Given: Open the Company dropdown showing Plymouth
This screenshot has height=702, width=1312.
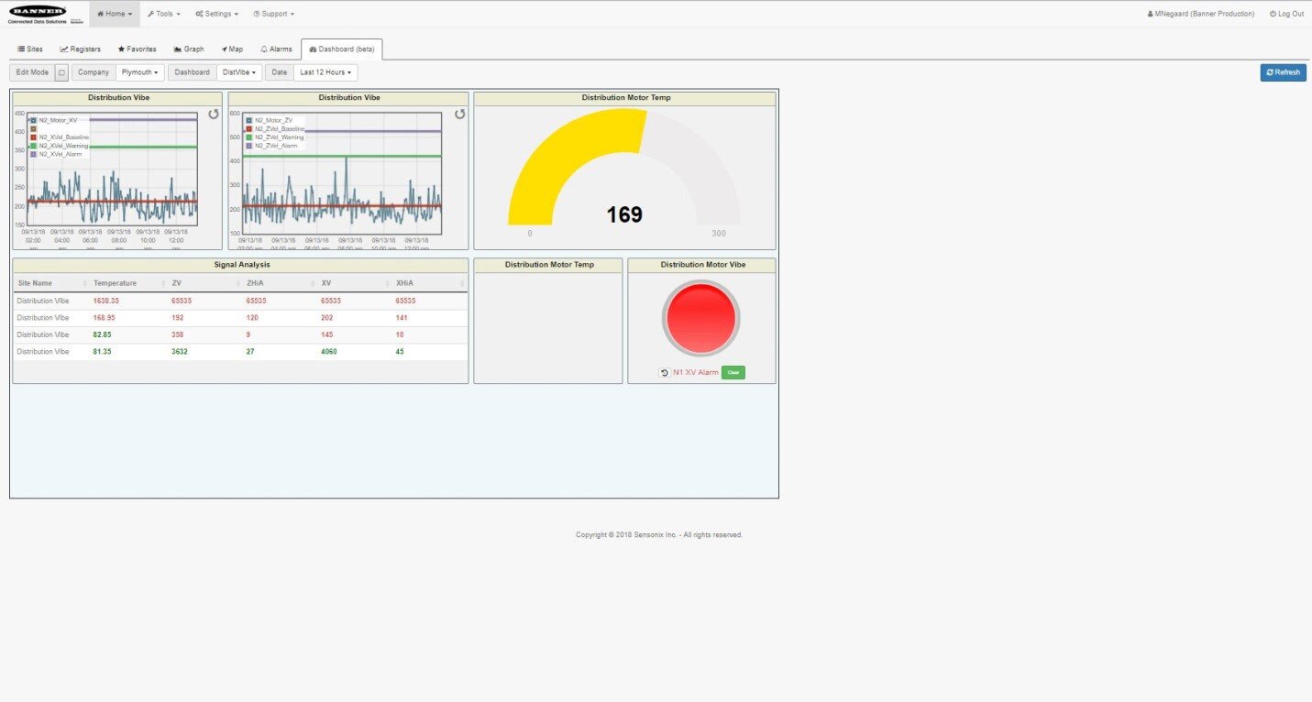Looking at the screenshot, I should [140, 72].
